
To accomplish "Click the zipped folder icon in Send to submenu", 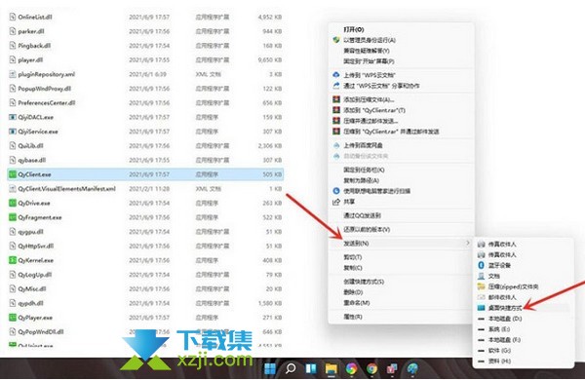I will [482, 286].
